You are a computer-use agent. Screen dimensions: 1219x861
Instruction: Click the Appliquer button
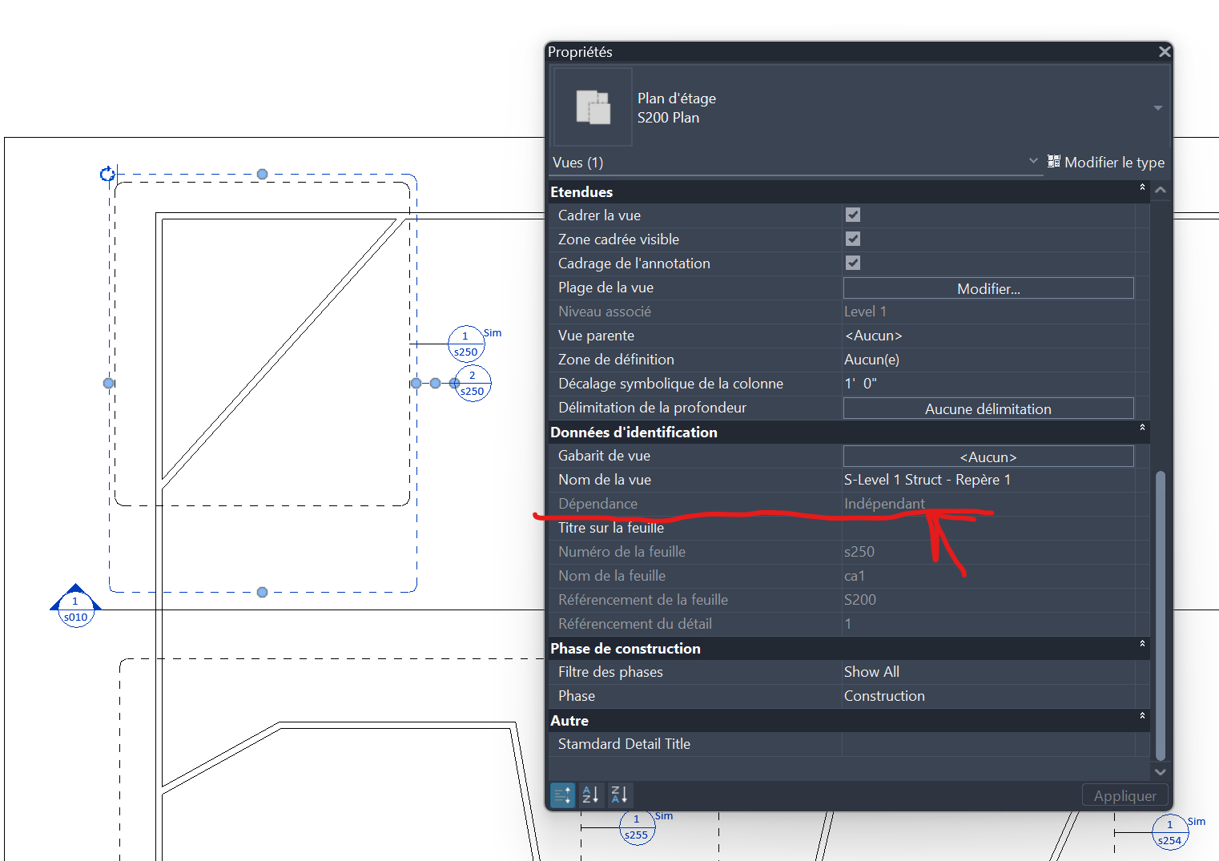pyautogui.click(x=1124, y=795)
